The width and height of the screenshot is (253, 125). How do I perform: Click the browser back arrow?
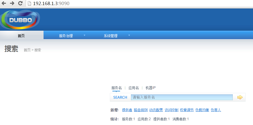click(4, 3)
